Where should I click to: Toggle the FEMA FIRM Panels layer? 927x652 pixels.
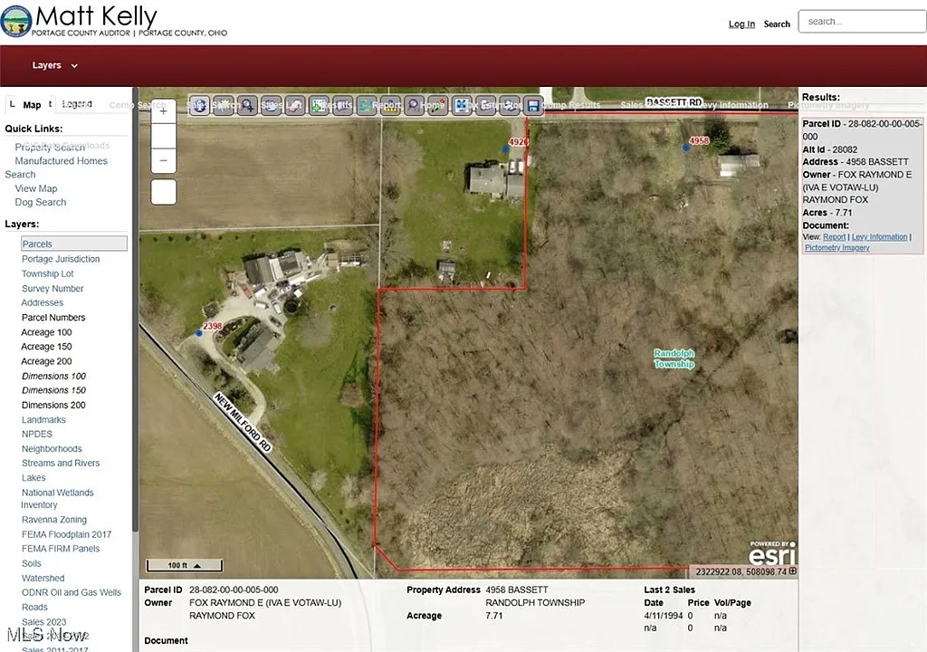[x=61, y=549]
